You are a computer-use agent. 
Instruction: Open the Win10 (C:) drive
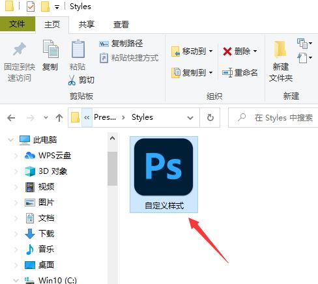click(51, 280)
